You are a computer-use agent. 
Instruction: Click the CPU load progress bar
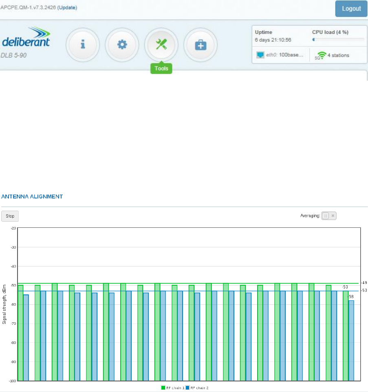(338, 40)
